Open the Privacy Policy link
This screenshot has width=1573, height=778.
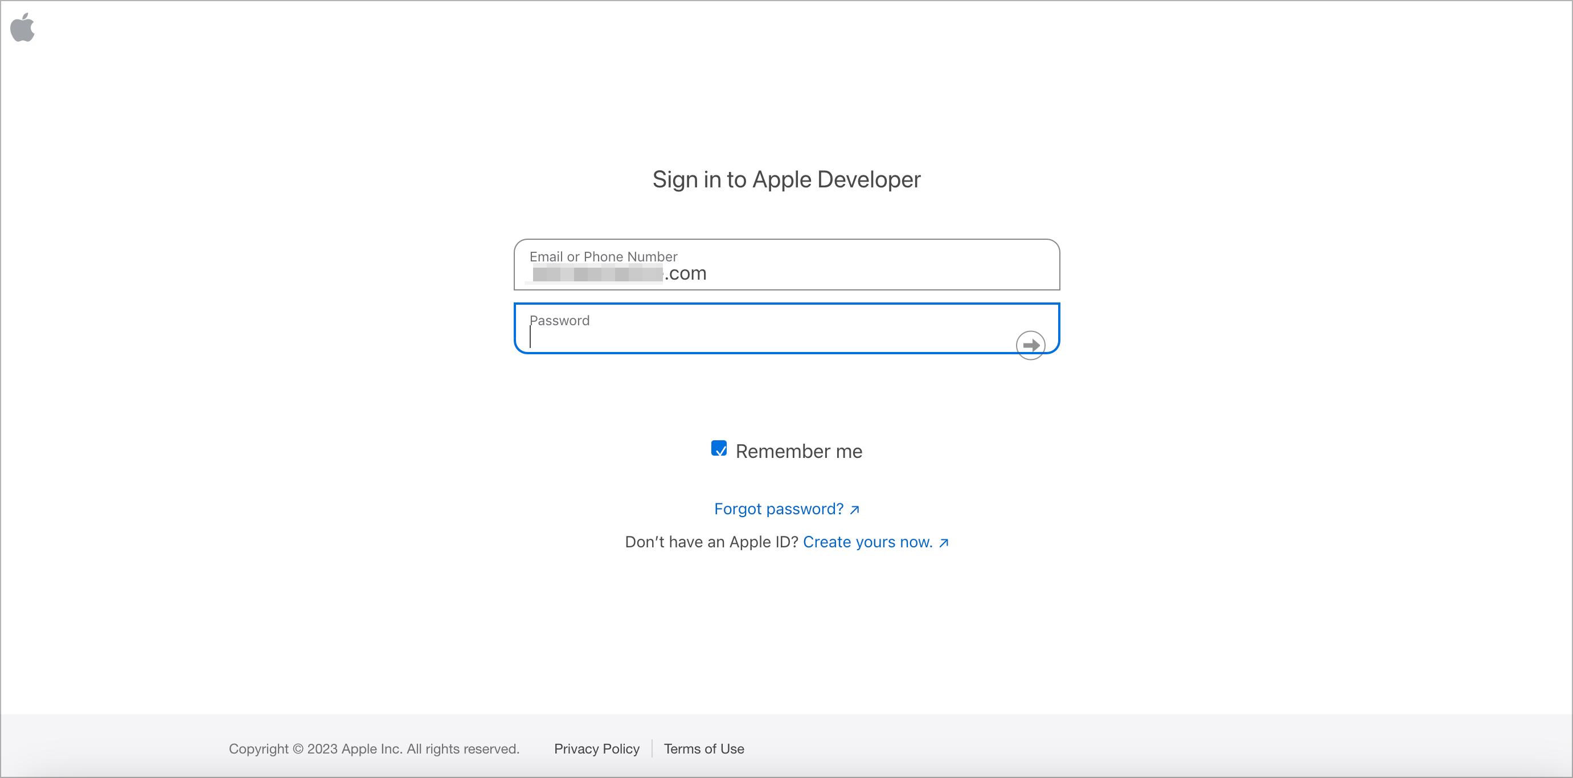pyautogui.click(x=597, y=749)
